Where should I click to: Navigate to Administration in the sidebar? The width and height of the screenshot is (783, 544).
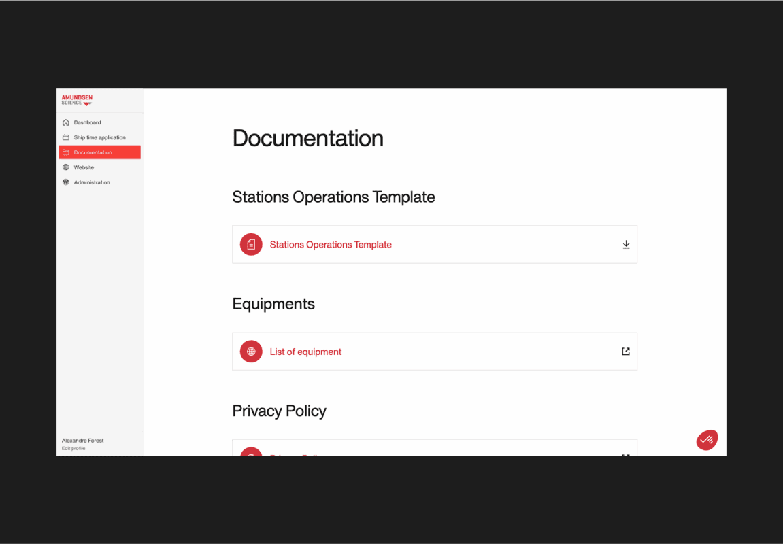[92, 182]
